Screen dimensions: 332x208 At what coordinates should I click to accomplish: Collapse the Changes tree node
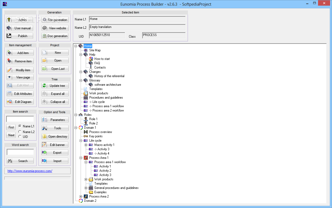(x=81, y=72)
